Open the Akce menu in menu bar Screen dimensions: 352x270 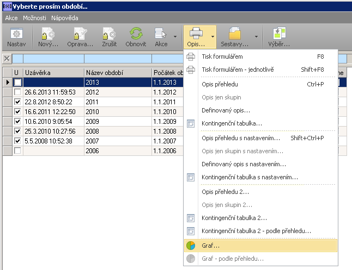click(x=11, y=18)
